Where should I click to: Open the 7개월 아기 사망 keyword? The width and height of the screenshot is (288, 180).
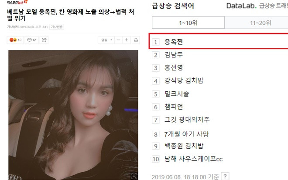pyautogui.click(x=186, y=134)
